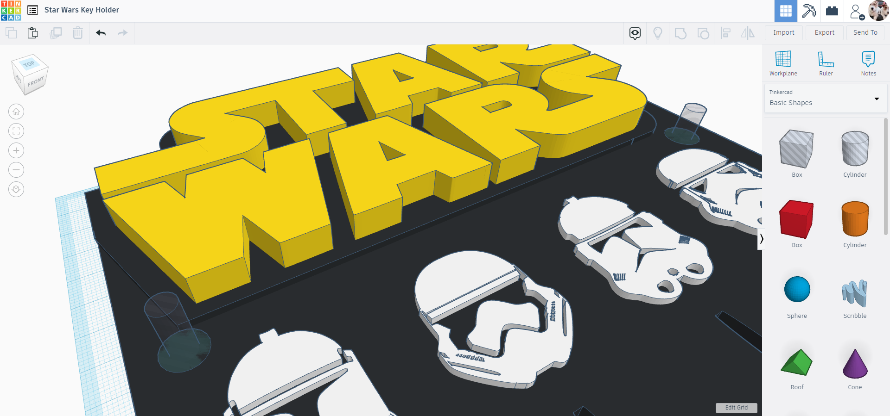The height and width of the screenshot is (416, 890).
Task: Click the Mirror flip icon
Action: (748, 33)
